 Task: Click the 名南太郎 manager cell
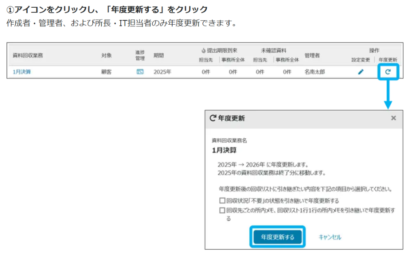(x=314, y=72)
